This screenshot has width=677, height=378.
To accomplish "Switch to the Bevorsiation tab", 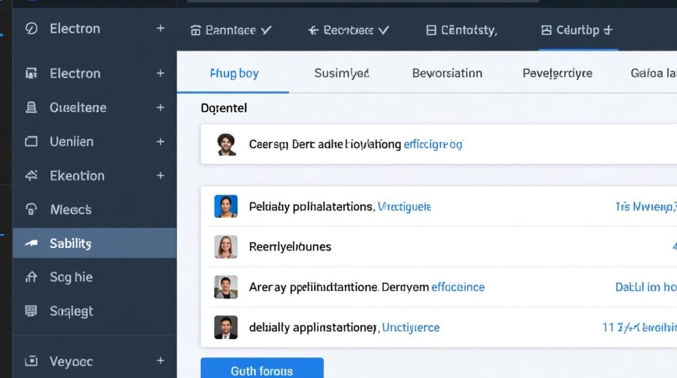I will (447, 74).
